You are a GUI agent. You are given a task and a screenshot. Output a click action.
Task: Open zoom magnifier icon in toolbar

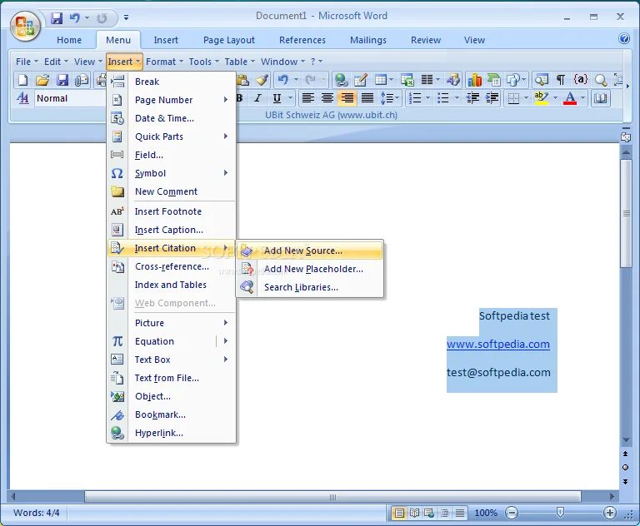600,80
